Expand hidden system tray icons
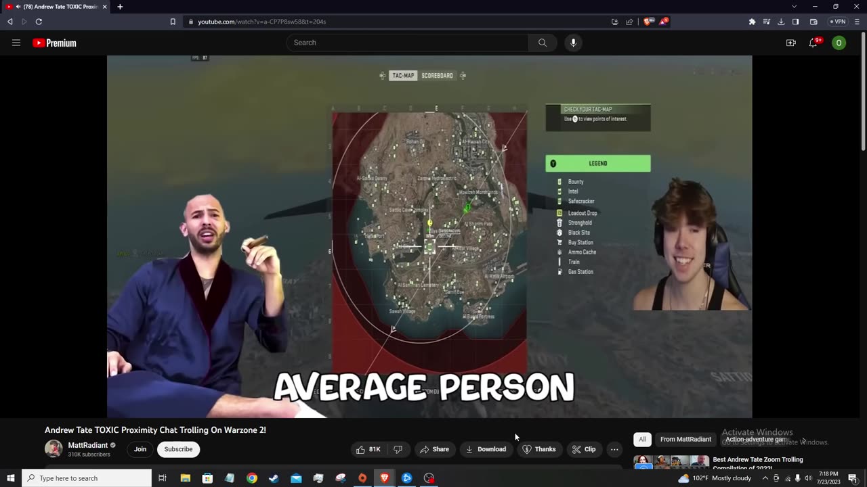This screenshot has width=867, height=487. [765, 478]
